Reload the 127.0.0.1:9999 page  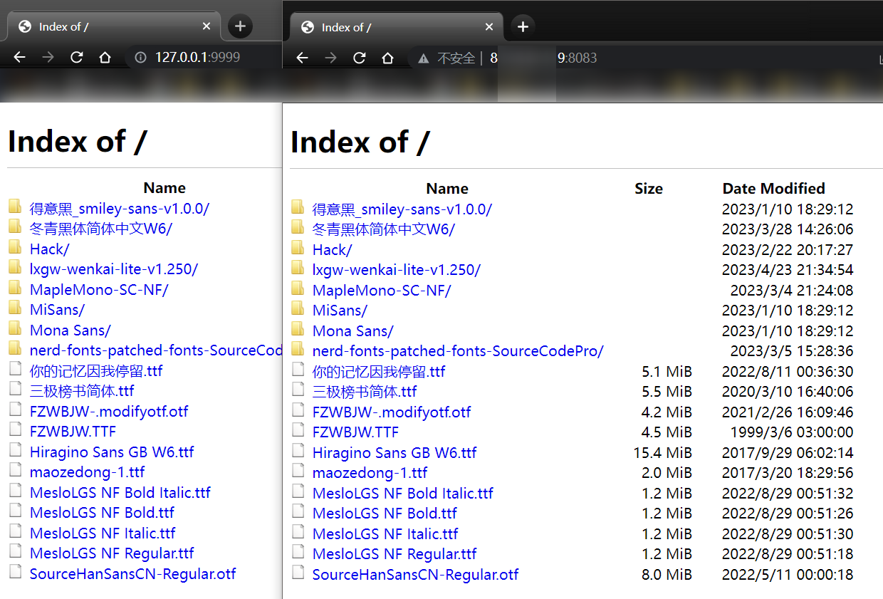76,58
